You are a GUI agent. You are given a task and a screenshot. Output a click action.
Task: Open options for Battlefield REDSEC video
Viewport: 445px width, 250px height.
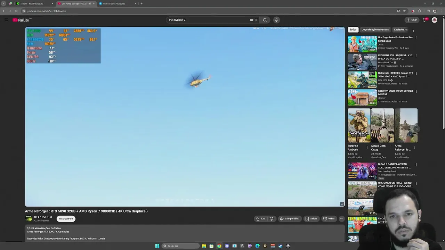point(416,73)
